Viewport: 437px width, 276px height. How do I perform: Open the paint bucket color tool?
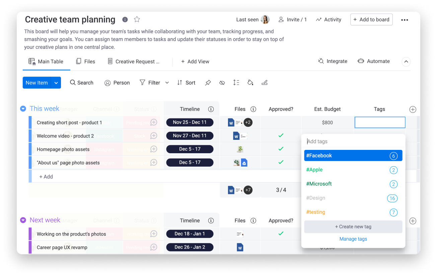pos(250,83)
